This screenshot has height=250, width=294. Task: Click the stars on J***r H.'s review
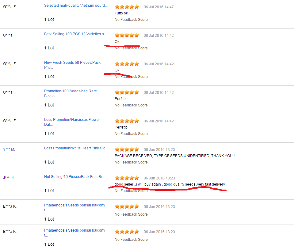click(127, 178)
